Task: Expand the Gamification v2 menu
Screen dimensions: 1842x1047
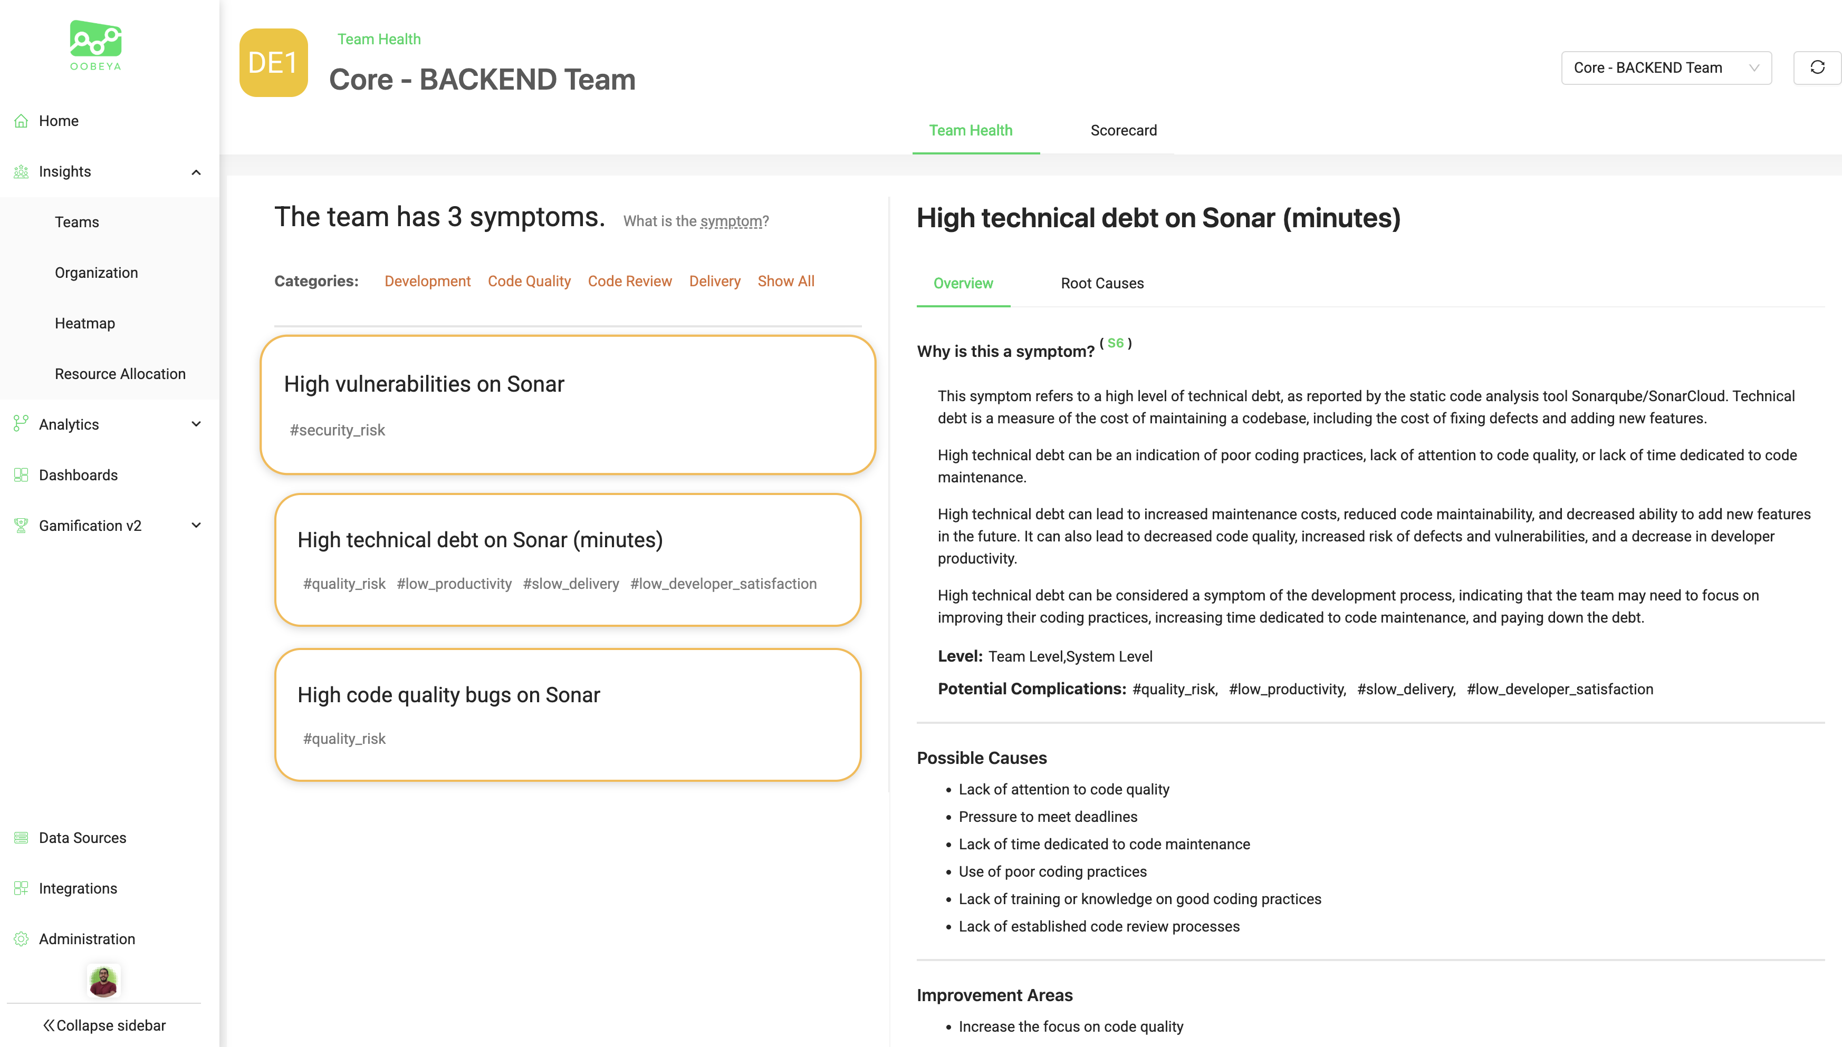Action: 196,526
